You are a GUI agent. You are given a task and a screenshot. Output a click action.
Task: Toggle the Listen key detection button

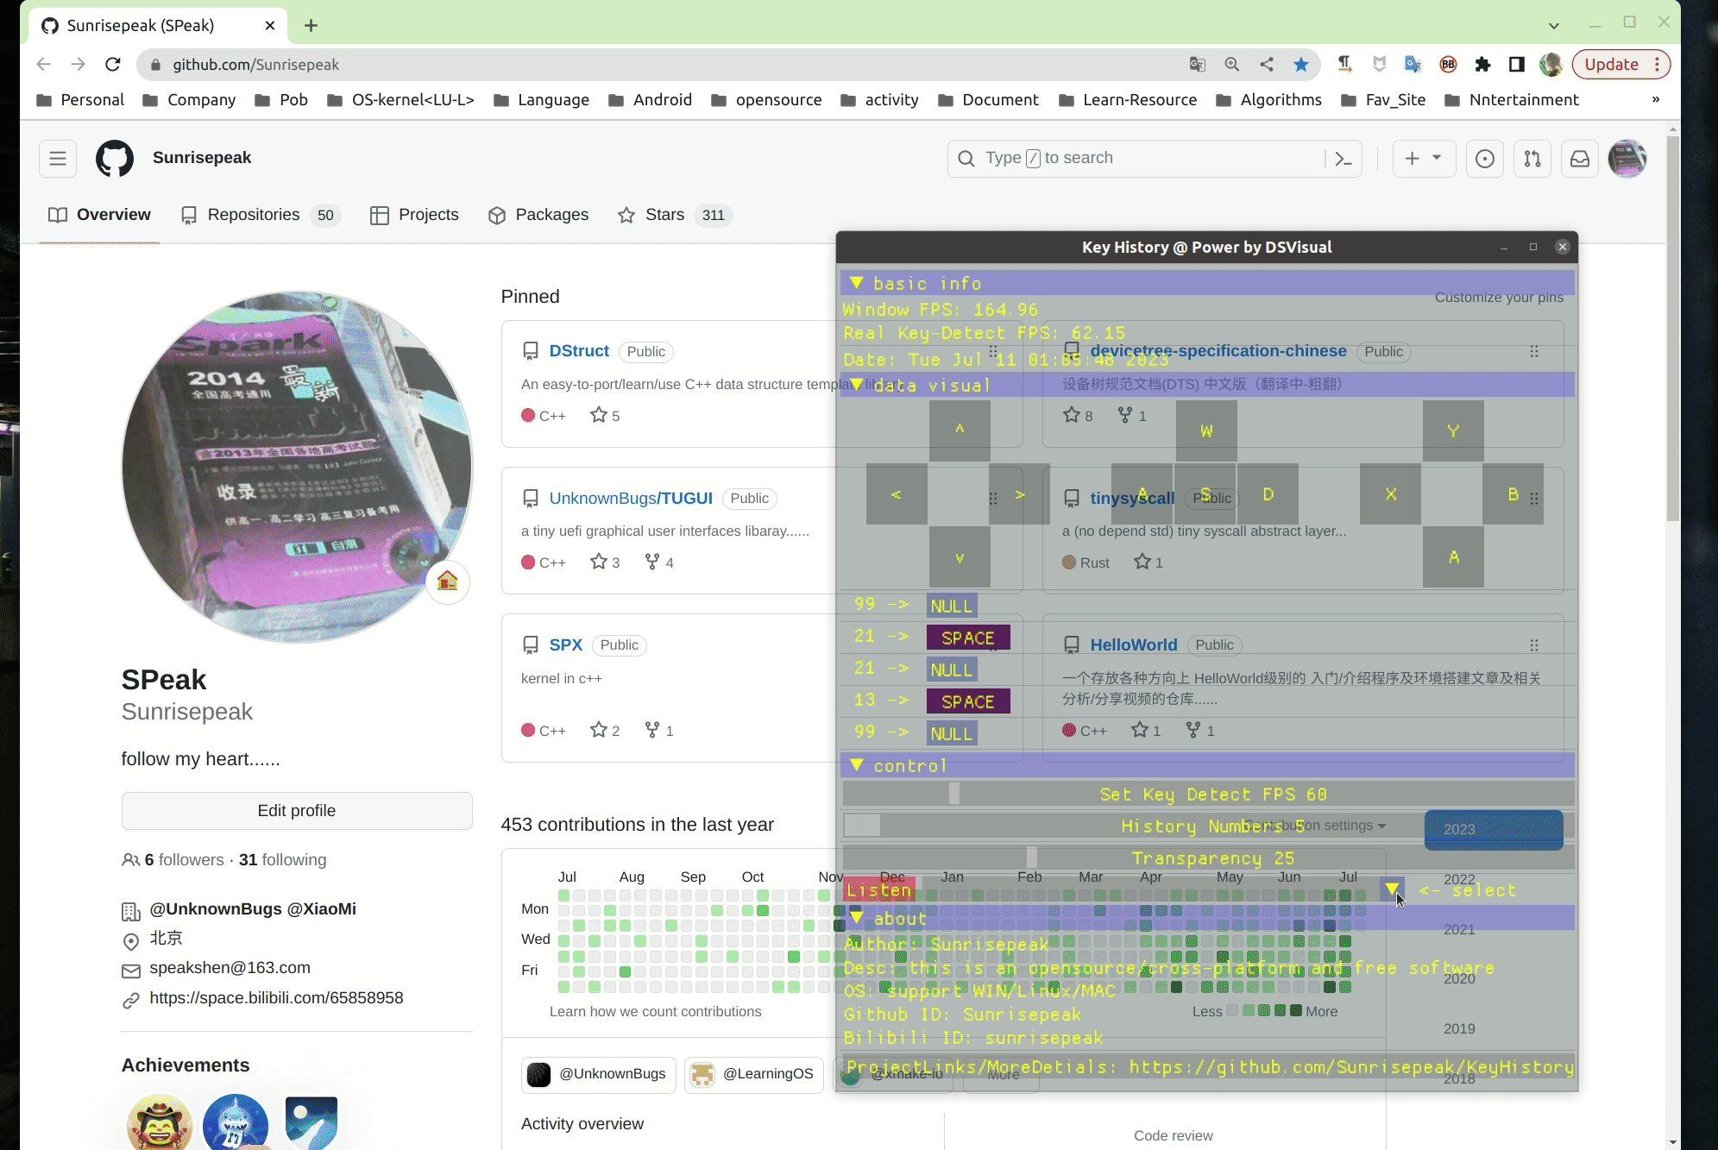pos(878,889)
